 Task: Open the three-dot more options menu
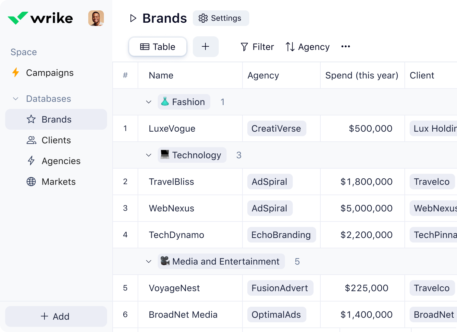tap(345, 47)
